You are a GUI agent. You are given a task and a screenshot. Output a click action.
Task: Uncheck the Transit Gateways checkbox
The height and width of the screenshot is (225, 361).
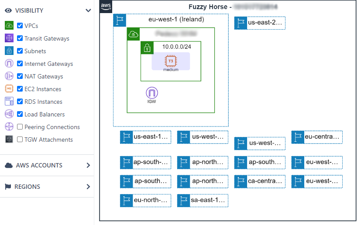(x=20, y=38)
